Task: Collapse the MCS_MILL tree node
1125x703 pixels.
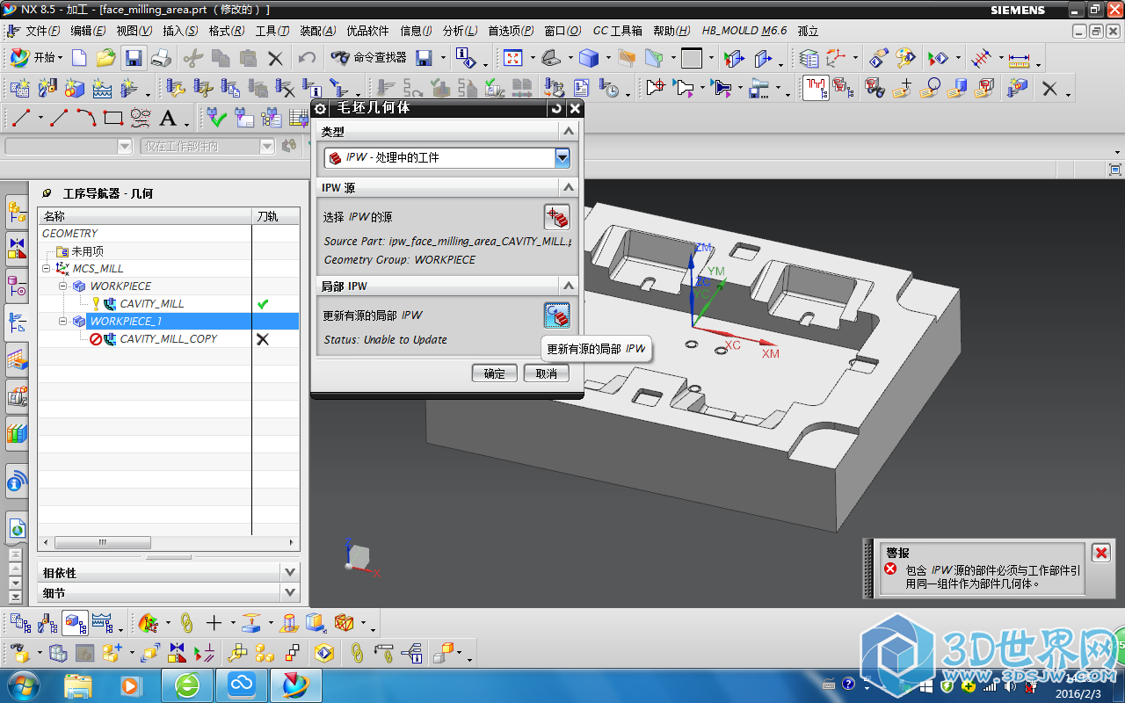Action: pos(46,269)
